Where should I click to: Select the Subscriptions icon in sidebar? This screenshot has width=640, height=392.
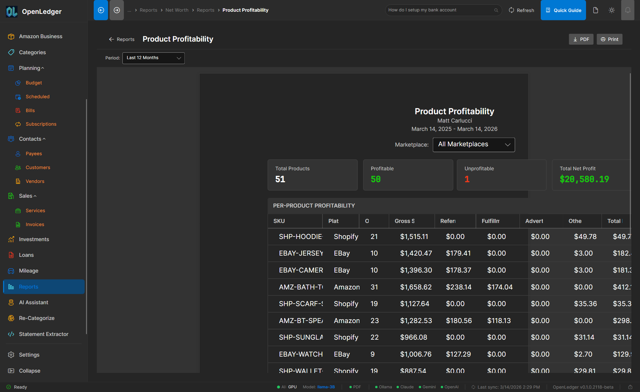click(x=18, y=124)
